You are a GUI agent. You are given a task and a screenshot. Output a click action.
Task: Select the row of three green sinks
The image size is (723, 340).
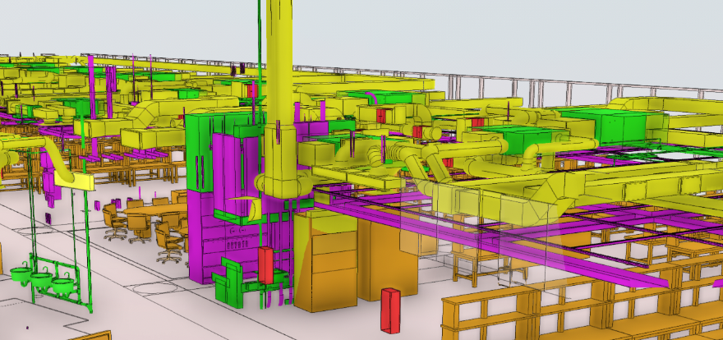coord(41,279)
